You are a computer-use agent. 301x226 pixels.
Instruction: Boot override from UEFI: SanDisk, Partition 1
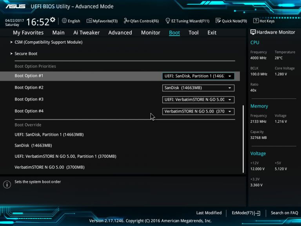[x=49, y=135]
